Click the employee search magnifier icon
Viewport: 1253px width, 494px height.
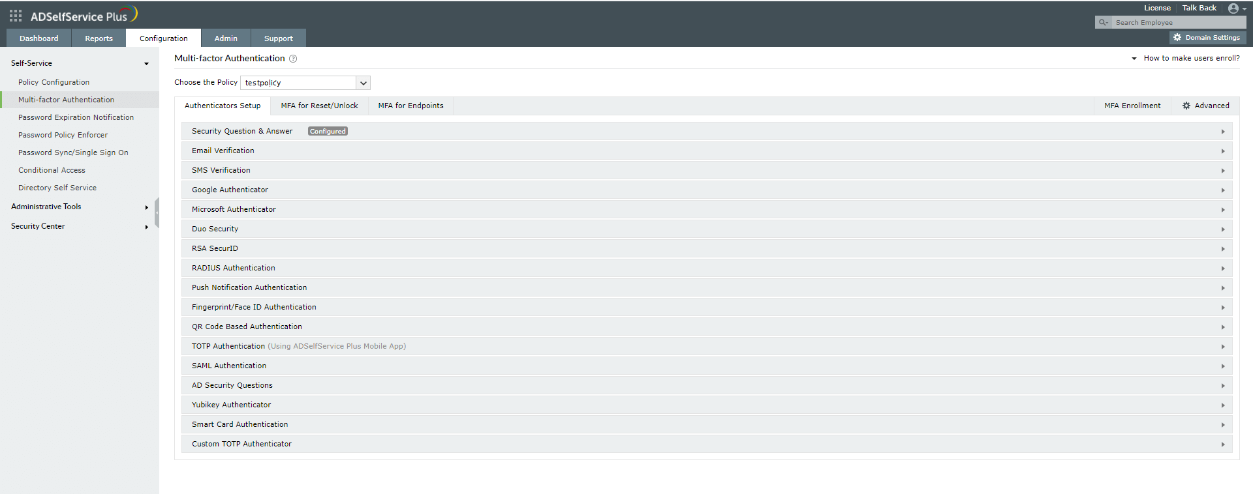click(x=1103, y=22)
